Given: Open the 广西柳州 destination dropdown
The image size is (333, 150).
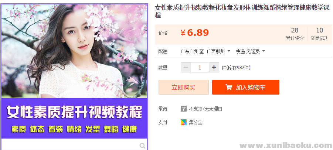Looking at the screenshot, I should 218,51.
